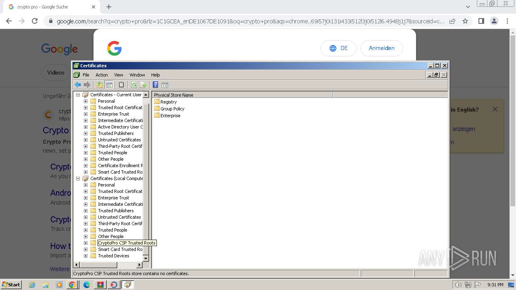
Task: Open Chrome three-dot menu
Action: [507, 21]
